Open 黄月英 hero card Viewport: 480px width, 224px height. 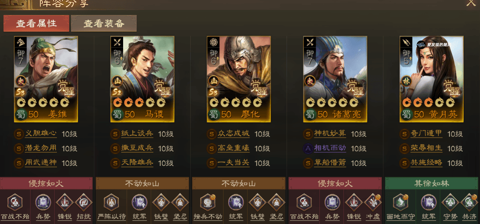pyautogui.click(x=431, y=79)
